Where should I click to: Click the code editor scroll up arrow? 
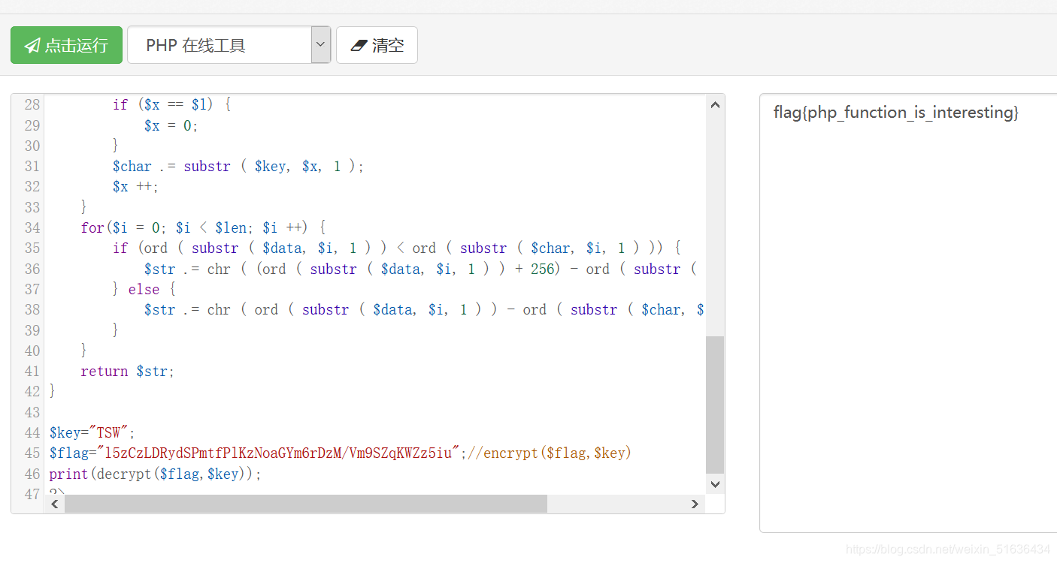coord(715,105)
